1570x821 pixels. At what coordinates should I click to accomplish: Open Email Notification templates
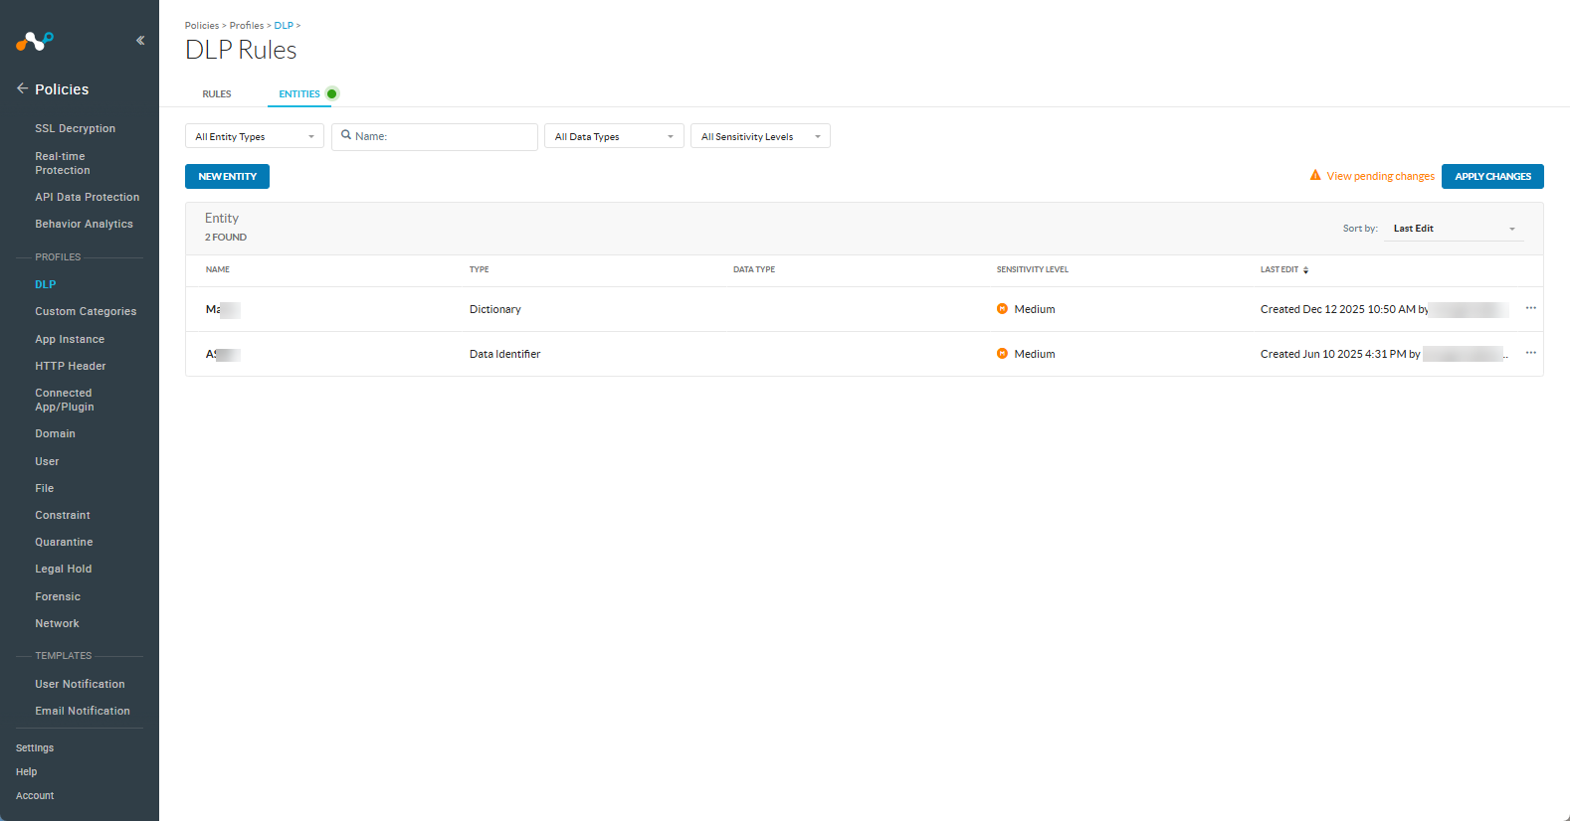click(x=83, y=711)
